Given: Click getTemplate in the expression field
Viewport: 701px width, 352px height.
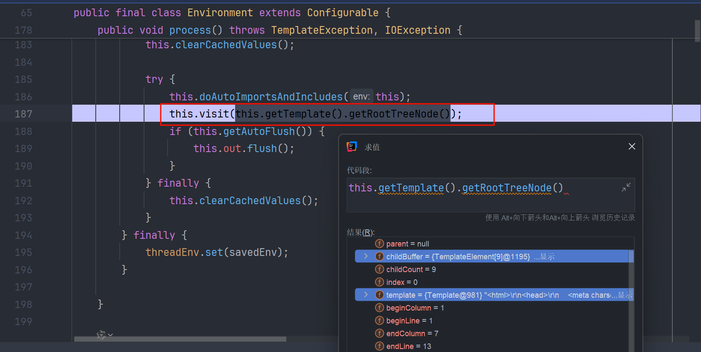Looking at the screenshot, I should 411,188.
